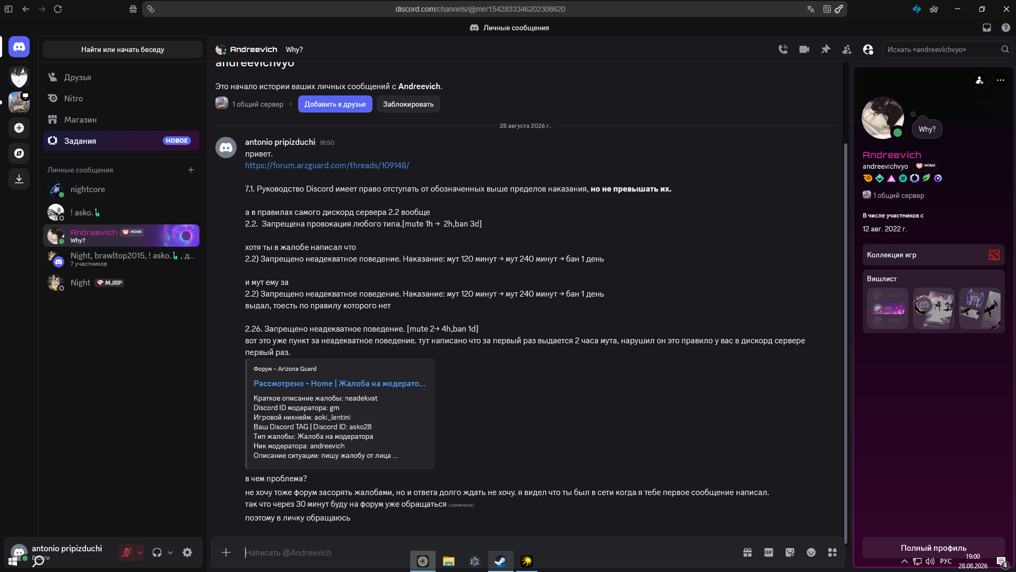
Task: Open the forum embed title link
Action: point(340,383)
